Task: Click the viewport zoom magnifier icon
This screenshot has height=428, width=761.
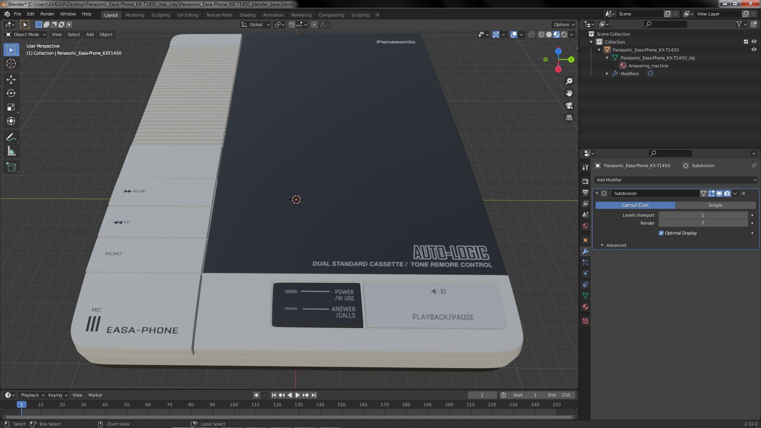Action: coord(569,81)
